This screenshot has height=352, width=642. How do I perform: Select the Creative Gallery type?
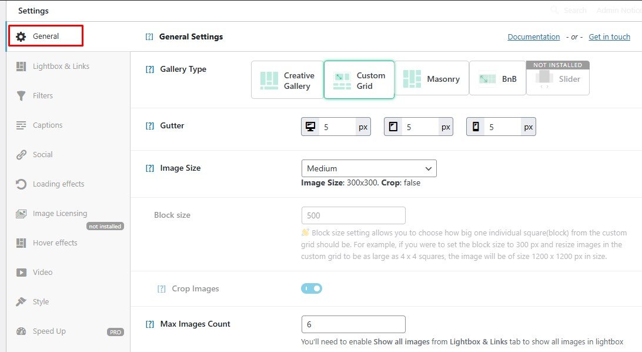click(287, 80)
